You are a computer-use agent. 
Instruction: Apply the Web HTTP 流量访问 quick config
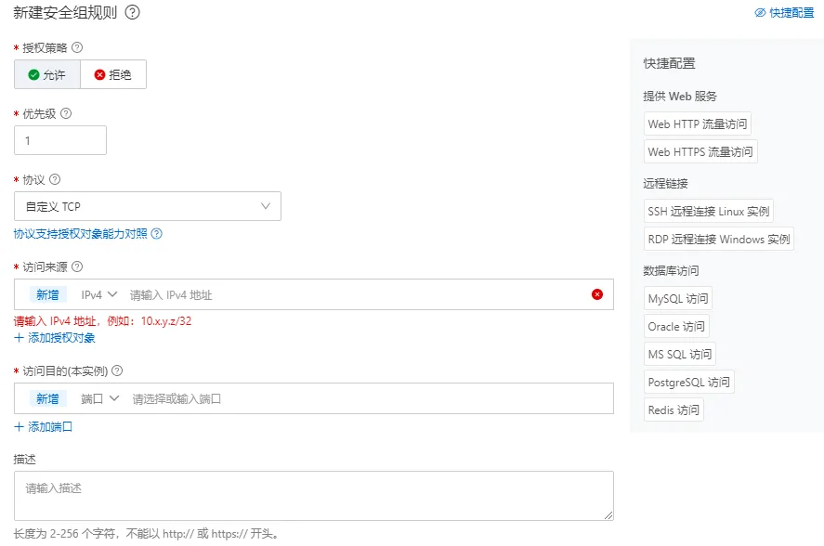pyautogui.click(x=696, y=123)
